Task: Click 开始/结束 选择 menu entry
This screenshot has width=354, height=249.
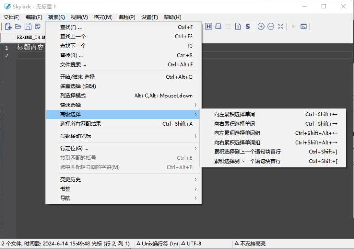Action: [123, 77]
